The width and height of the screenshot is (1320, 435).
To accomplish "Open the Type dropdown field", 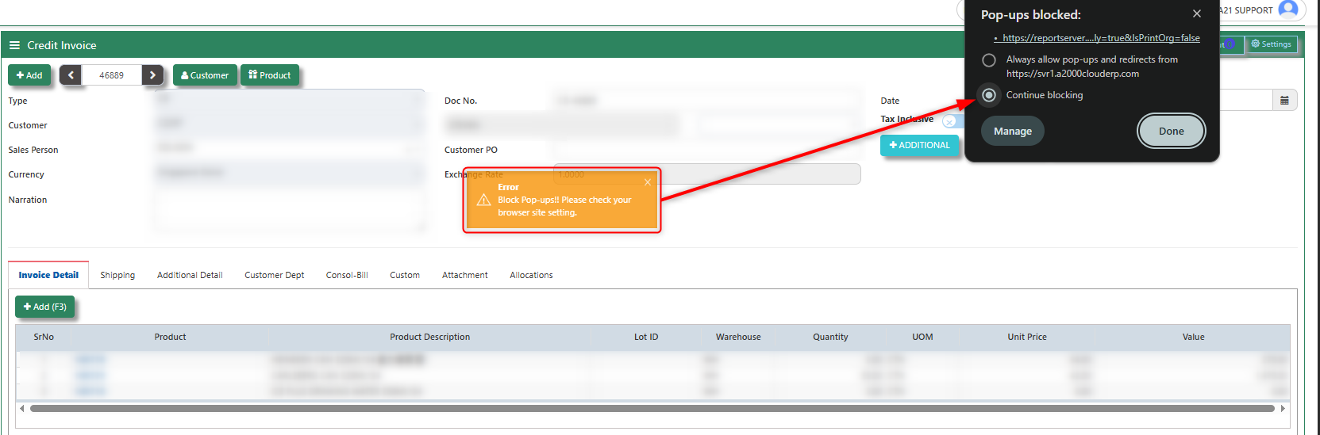I will [x=290, y=100].
